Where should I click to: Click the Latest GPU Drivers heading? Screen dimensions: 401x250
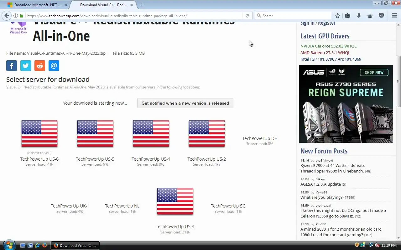point(325,36)
